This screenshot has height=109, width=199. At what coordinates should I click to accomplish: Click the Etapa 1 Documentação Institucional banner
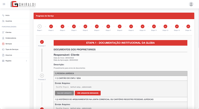120,43
